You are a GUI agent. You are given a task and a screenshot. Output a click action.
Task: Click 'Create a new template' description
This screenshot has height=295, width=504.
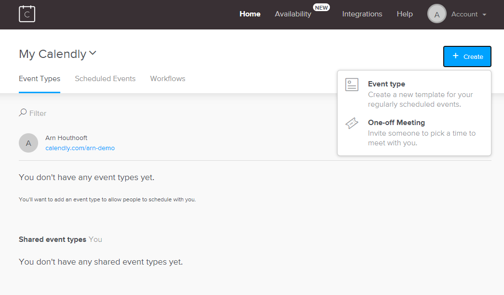click(421, 99)
